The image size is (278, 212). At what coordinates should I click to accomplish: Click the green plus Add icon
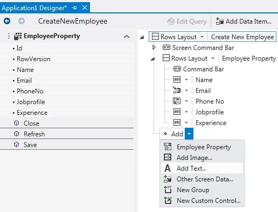[165, 134]
